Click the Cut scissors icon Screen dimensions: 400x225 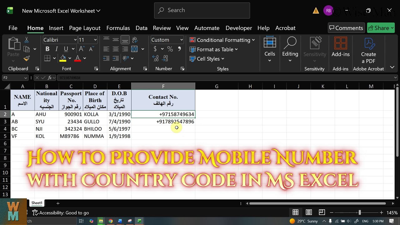point(27,40)
